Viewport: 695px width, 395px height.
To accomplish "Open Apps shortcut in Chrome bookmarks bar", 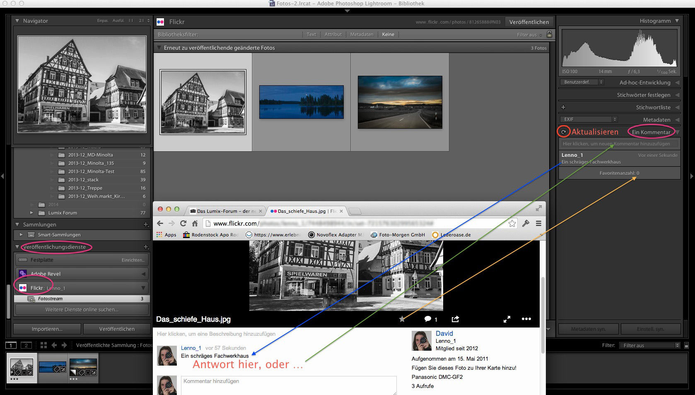I will (166, 235).
